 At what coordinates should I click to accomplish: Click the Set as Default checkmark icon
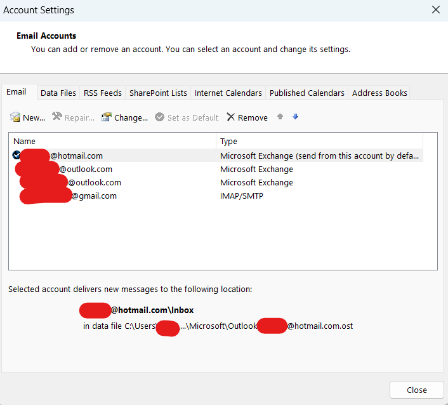(x=159, y=117)
